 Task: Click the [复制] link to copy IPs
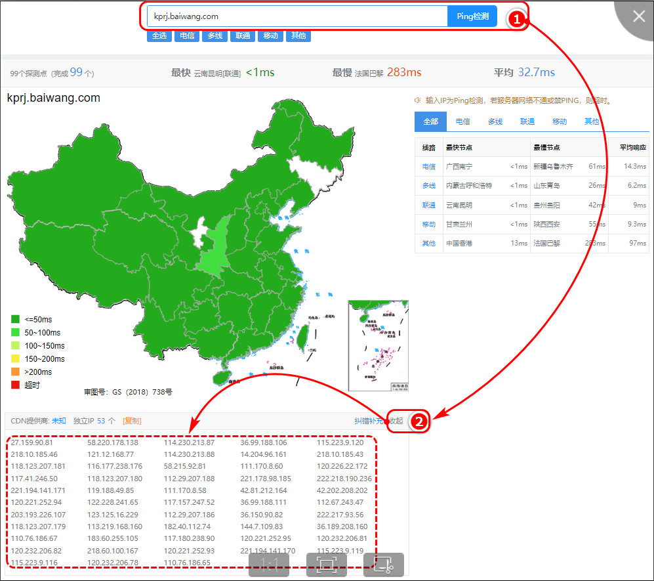(x=132, y=421)
